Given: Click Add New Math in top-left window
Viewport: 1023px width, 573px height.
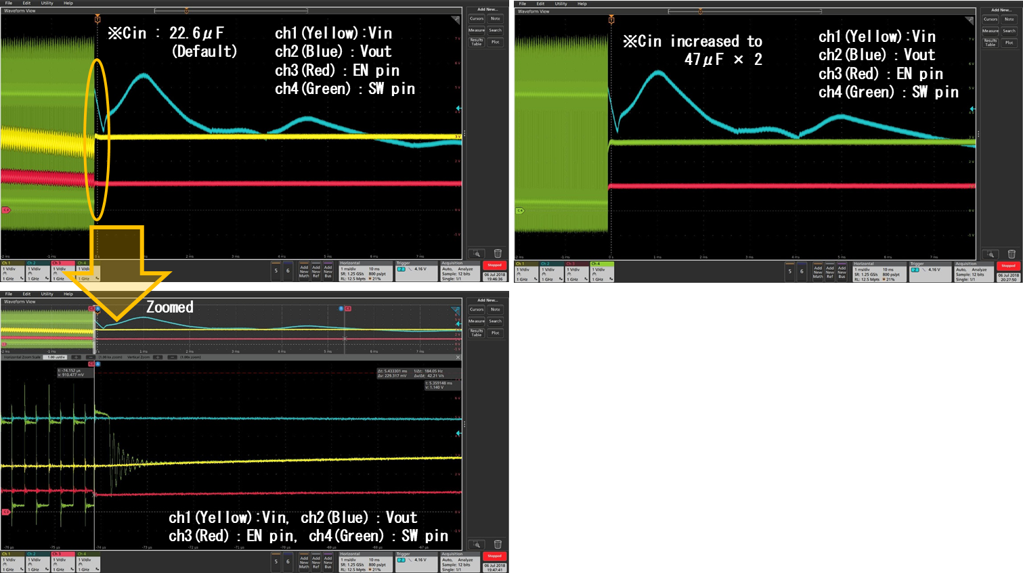Looking at the screenshot, I should click(304, 271).
